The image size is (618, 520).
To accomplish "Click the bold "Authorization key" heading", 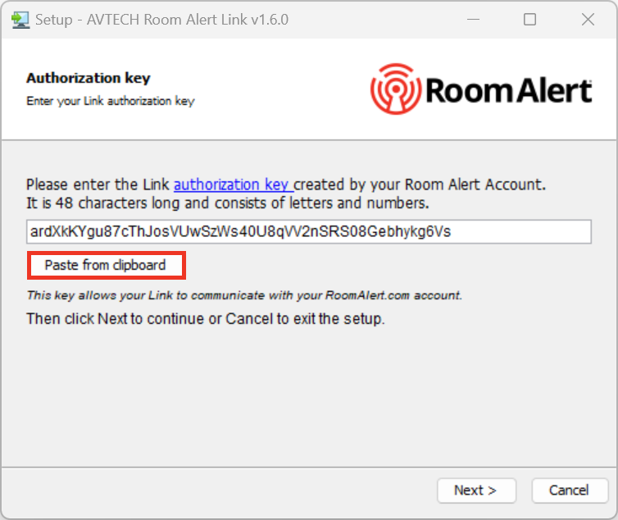I will tap(88, 79).
